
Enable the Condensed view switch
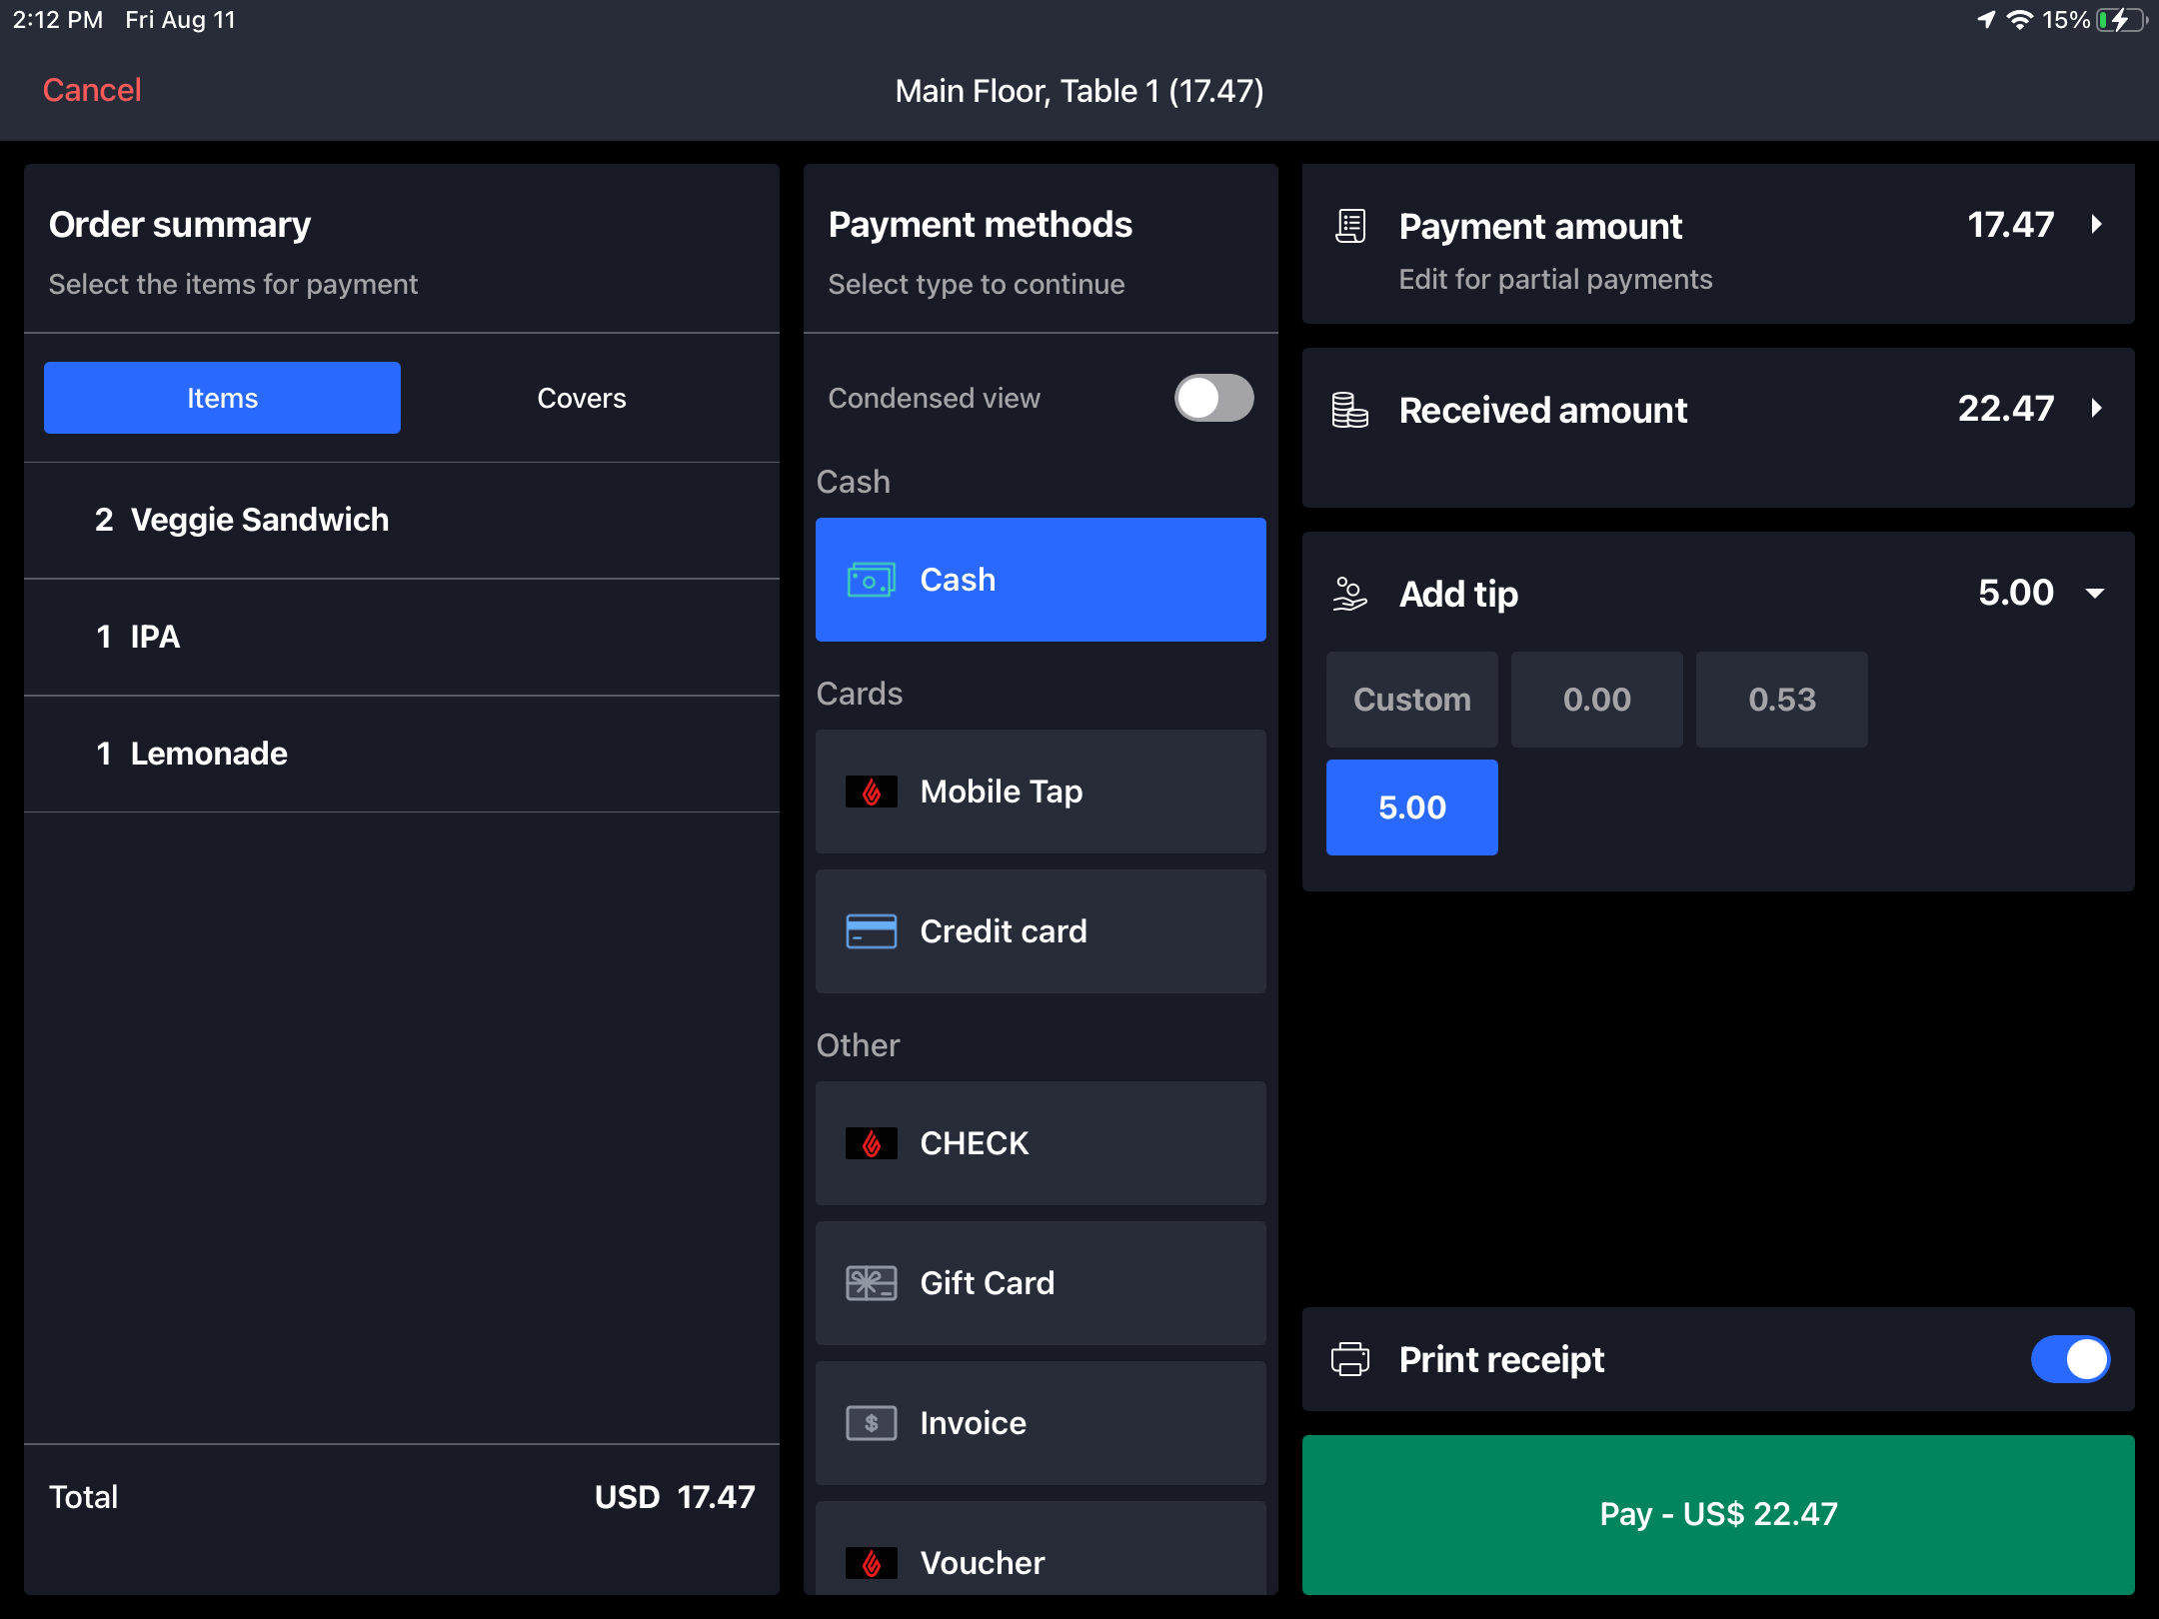[x=1213, y=398]
